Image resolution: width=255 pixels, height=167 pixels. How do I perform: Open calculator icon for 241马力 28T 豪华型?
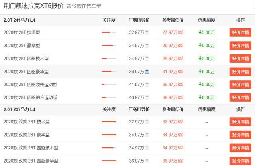pyautogui.click(x=147, y=46)
